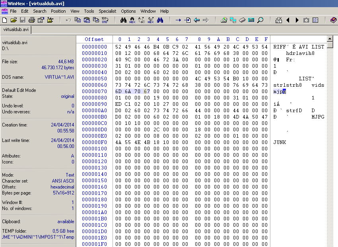Click Find Hex Values binoculars icon
This screenshot has width=338, height=247.
point(132,20)
